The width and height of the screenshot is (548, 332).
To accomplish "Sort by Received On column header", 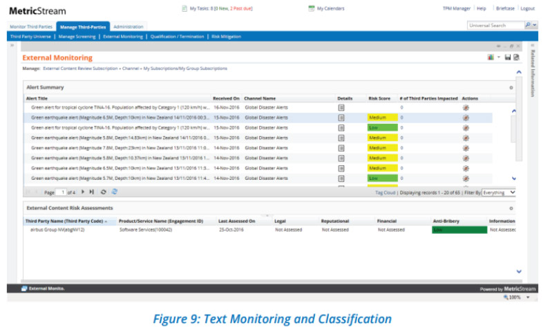I will click(x=226, y=99).
